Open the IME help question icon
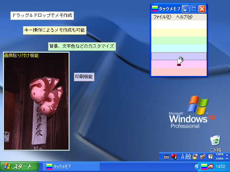This screenshot has height=172, width=230. click(x=211, y=157)
